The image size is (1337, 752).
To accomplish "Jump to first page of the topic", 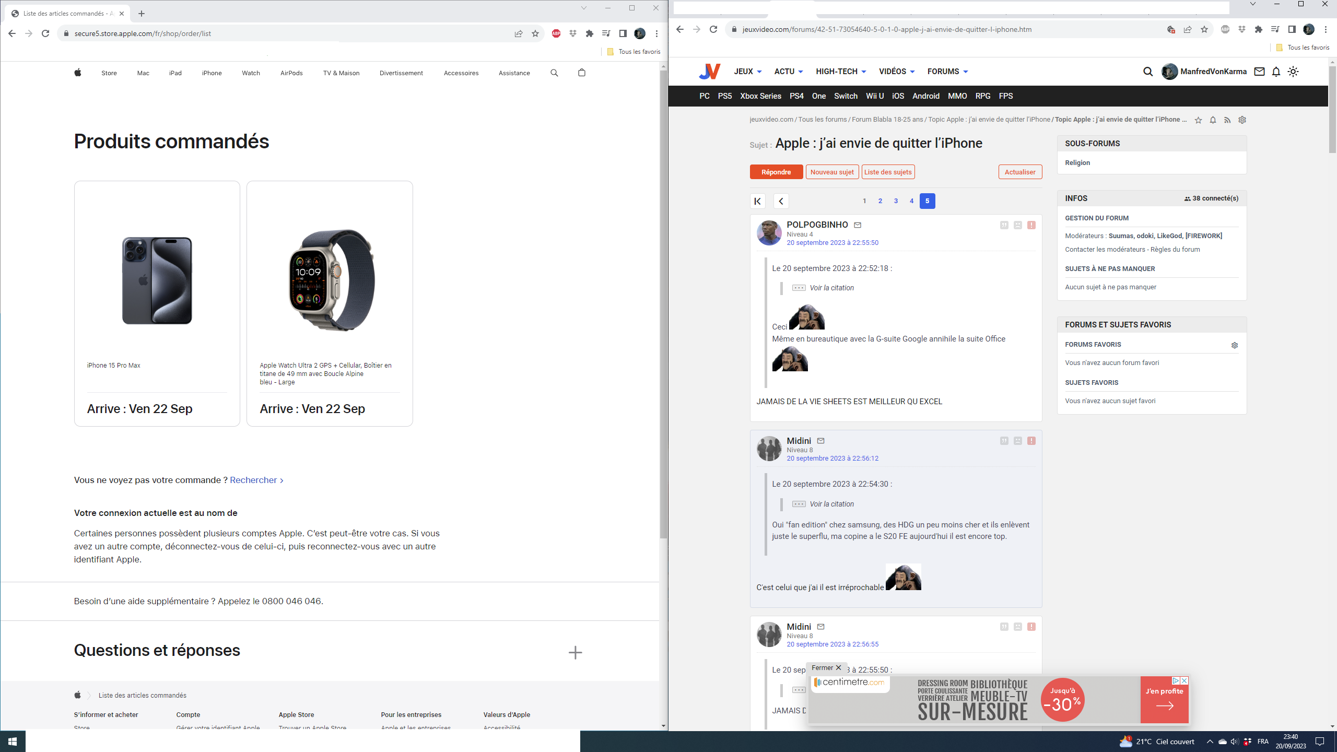I will [757, 201].
